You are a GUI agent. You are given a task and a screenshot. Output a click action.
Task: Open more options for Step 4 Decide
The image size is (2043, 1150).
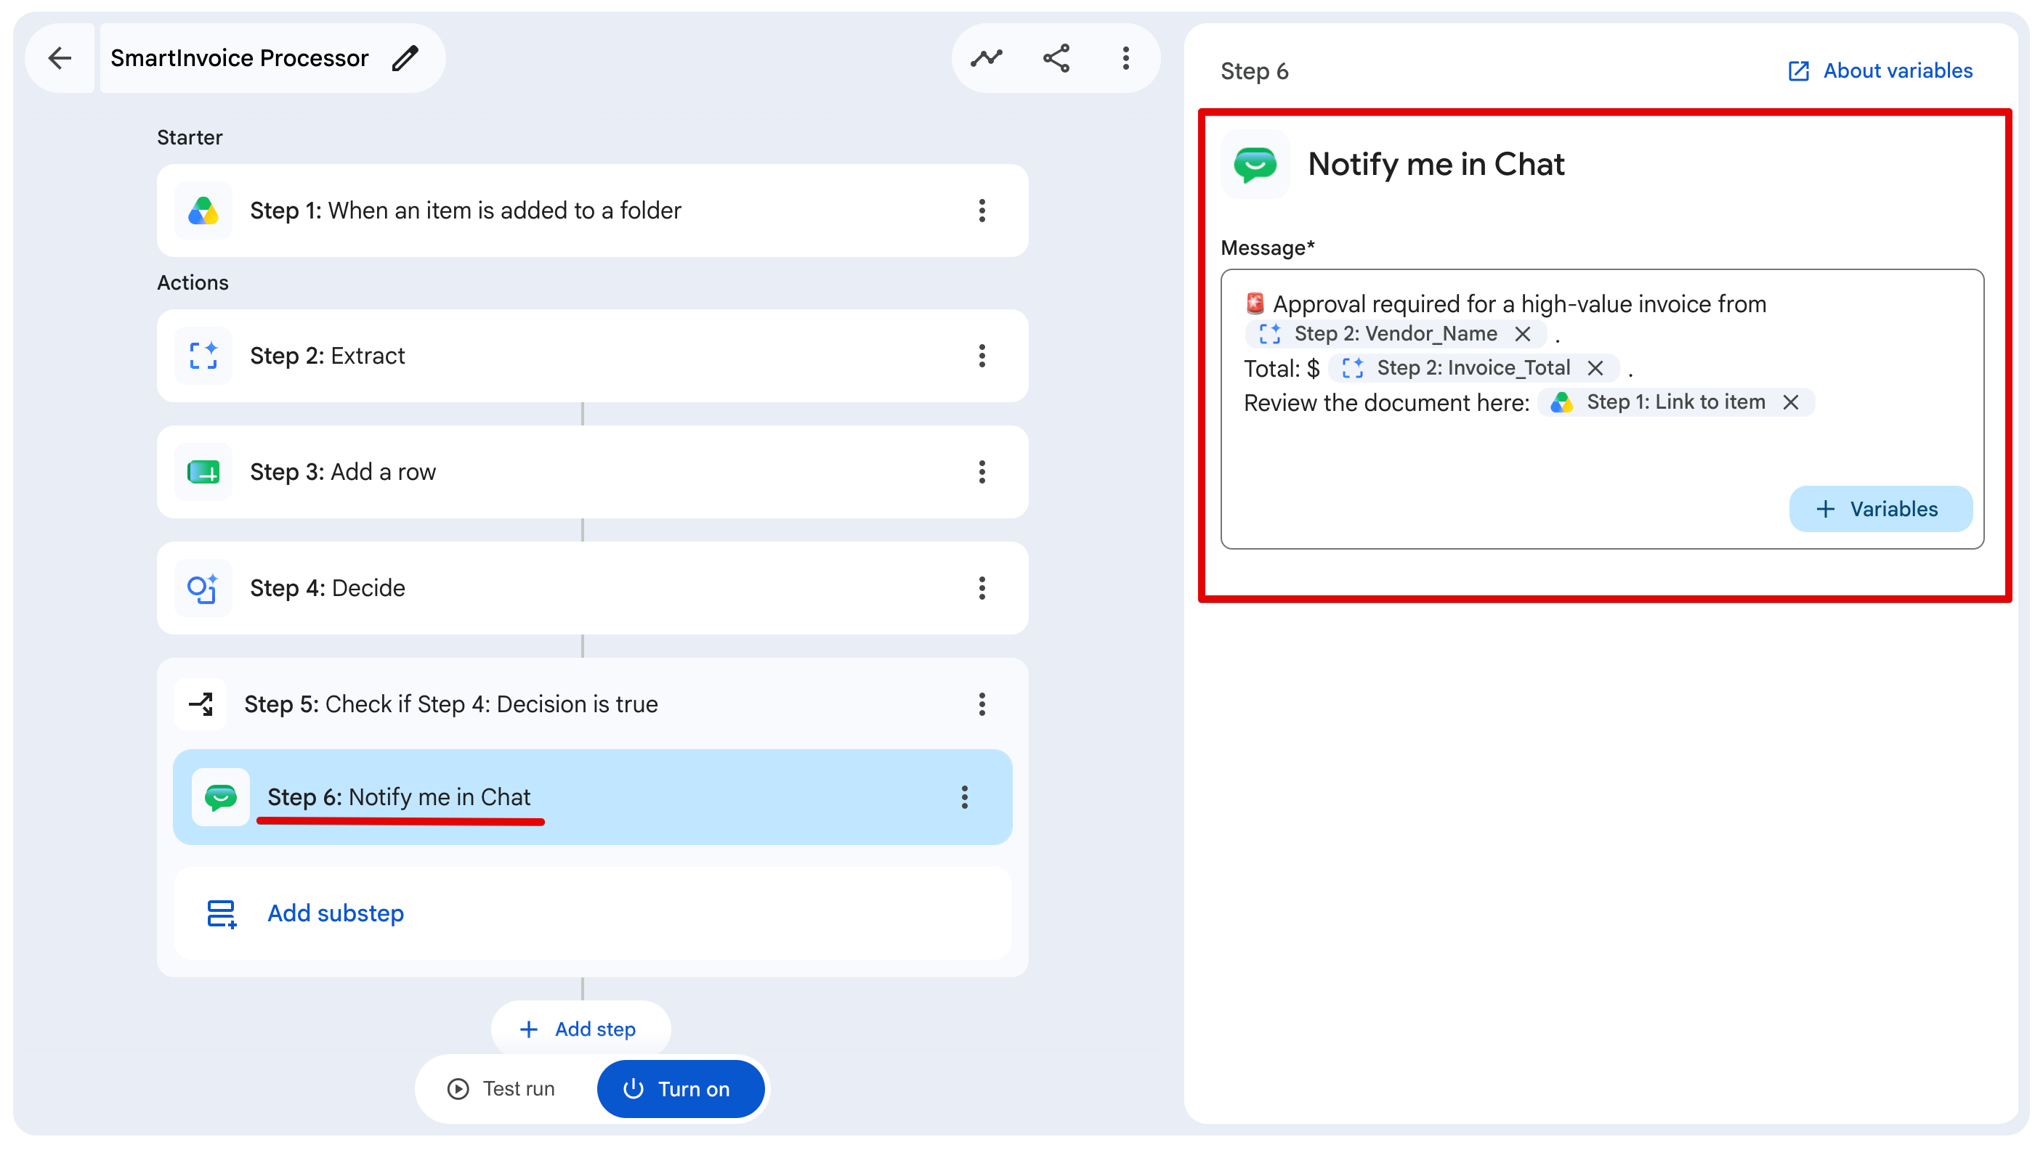982,588
